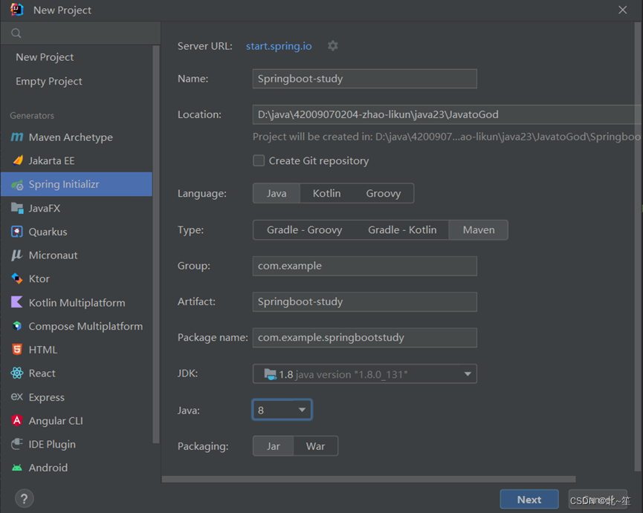Click the Kotlin Multiplatform icon
Screen dimensions: 643x513
click(x=17, y=303)
